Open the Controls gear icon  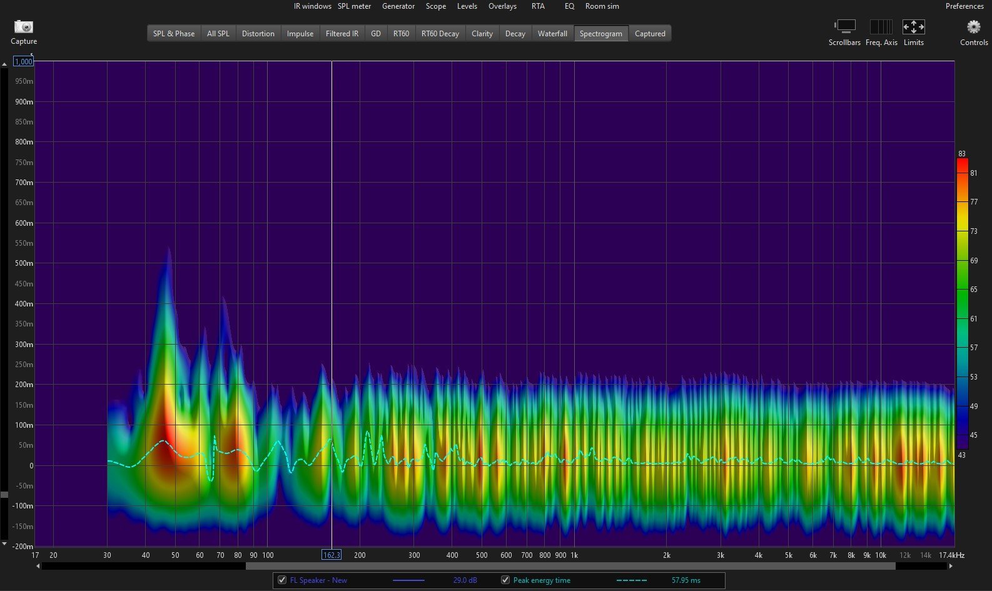pyautogui.click(x=974, y=26)
